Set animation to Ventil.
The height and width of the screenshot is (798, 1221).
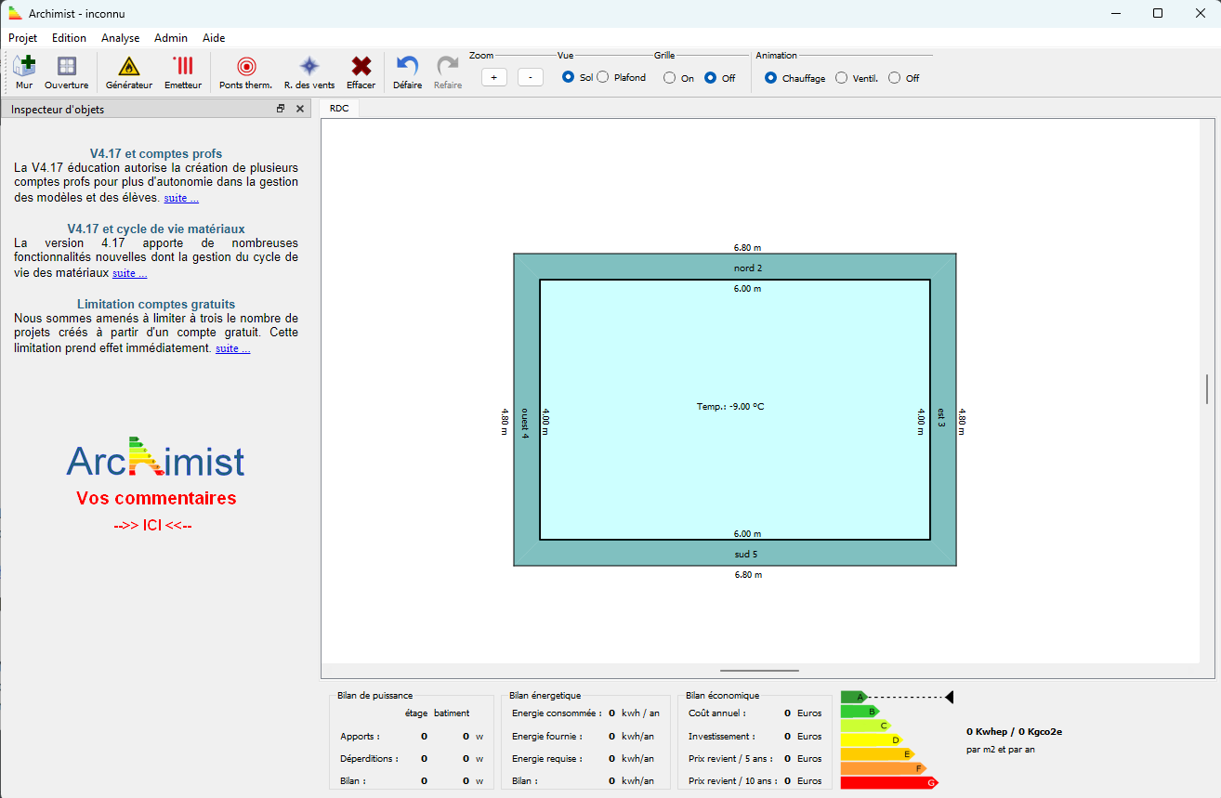842,78
